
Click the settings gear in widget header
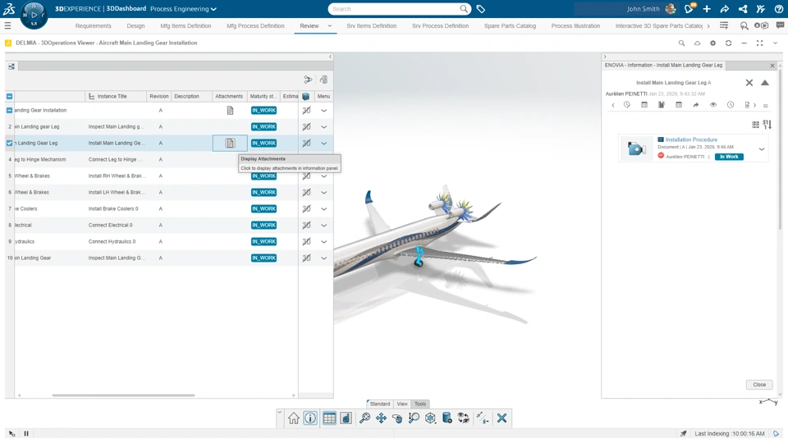[712, 43]
